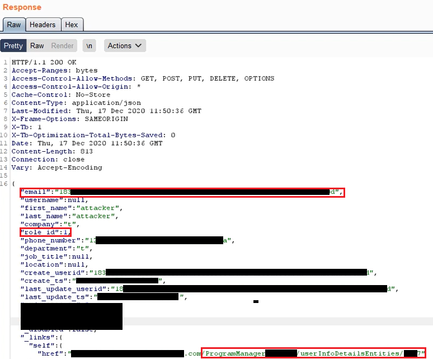The height and width of the screenshot is (359, 433).
Task: Select the top Raw response tab
Action: tap(14, 25)
